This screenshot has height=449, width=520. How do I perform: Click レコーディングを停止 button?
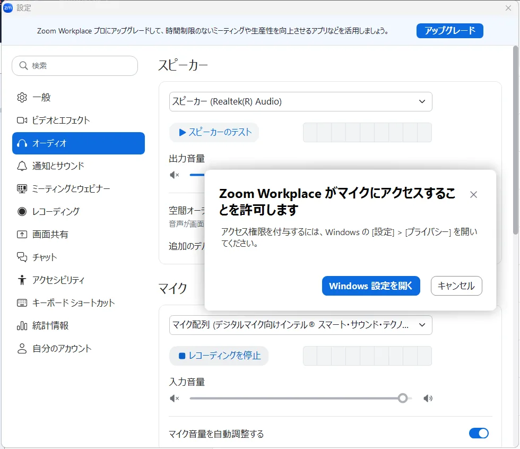219,356
